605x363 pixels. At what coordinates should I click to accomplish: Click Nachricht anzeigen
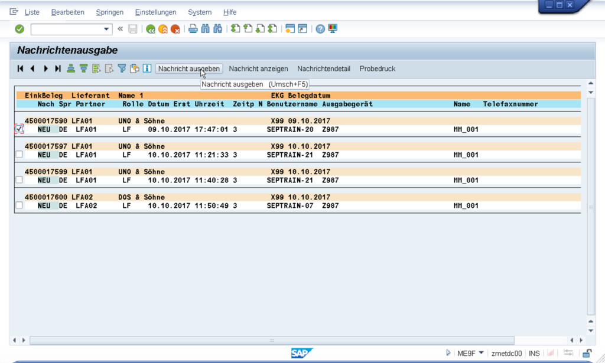(259, 68)
